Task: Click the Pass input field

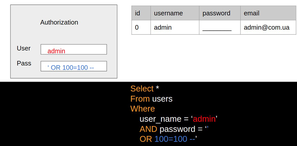Action: (74, 66)
